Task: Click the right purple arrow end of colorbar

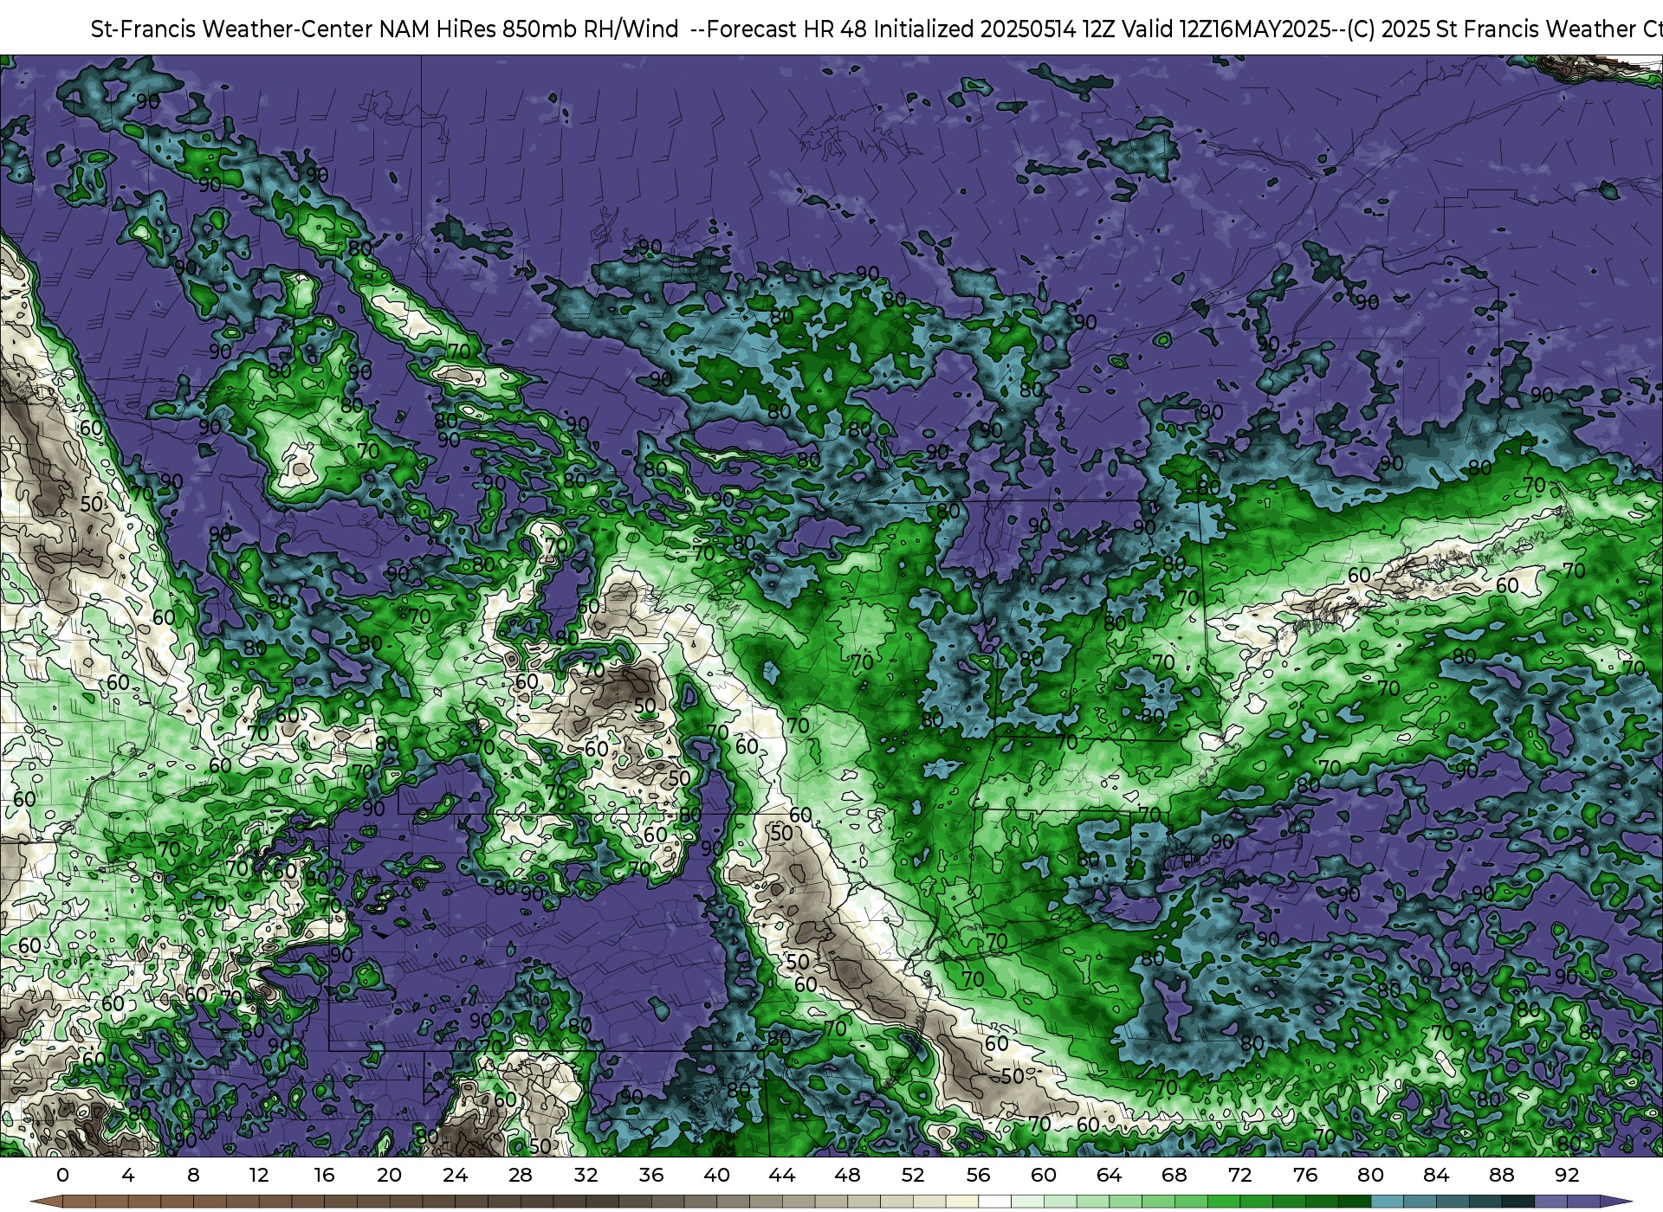Action: 1615,1202
